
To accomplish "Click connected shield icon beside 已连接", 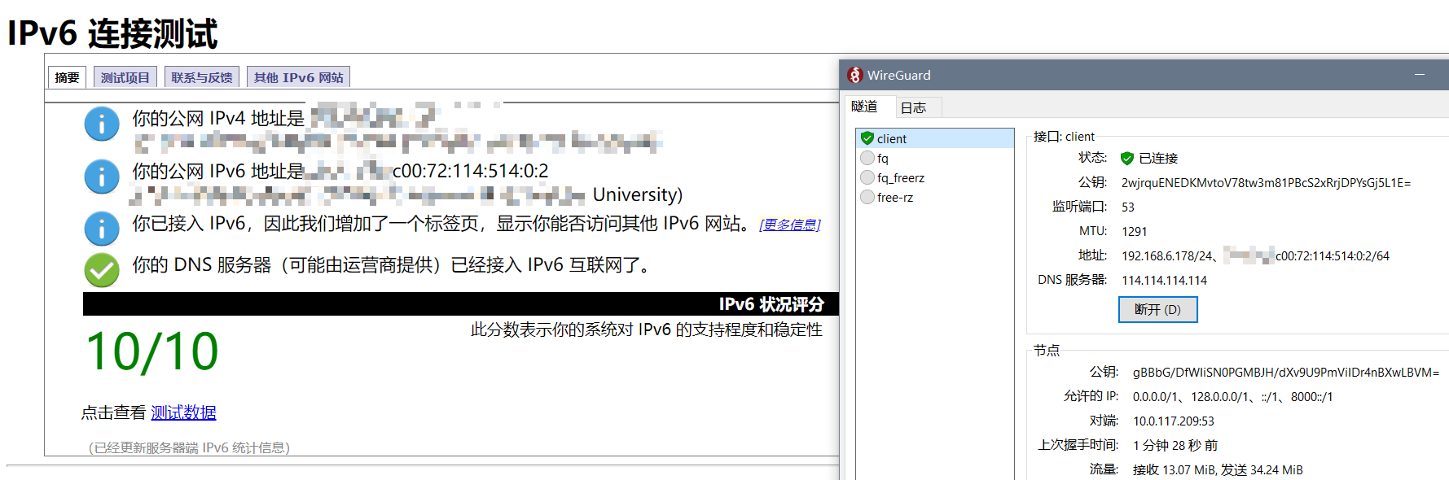I will tap(1127, 158).
